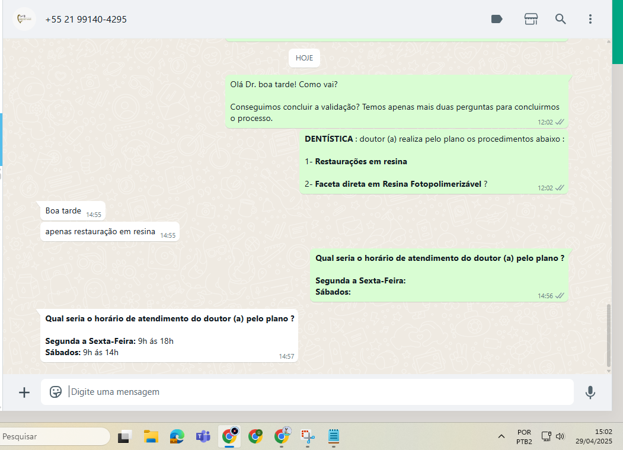Click the chat vertical scrollbar thumb
This screenshot has width=623, height=450.
tap(608, 336)
